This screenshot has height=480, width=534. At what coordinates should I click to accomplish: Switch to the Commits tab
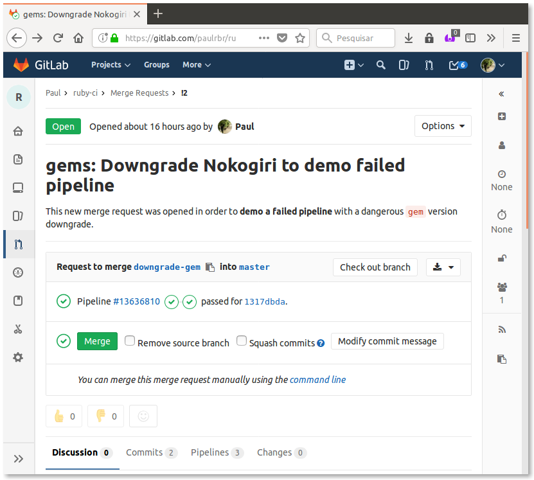[151, 452]
